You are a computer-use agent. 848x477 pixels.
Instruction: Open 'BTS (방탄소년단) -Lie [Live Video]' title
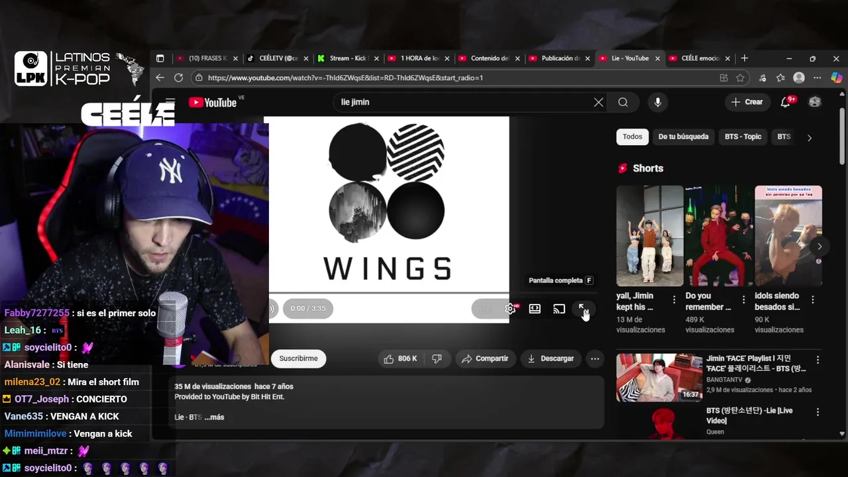pos(749,415)
